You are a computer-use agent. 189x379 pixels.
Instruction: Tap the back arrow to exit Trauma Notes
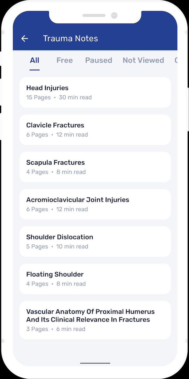pyautogui.click(x=25, y=38)
